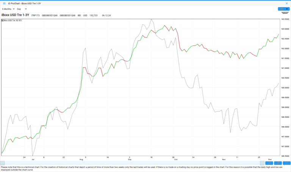The height and width of the screenshot is (172, 291).
Task: Click the Nov month label on the time axis
Action: [x=224, y=160]
